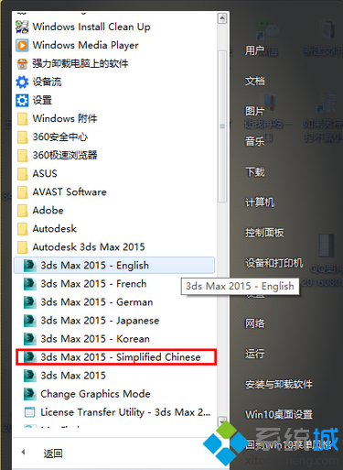The height and width of the screenshot is (470, 343).
Task: Click the Change Graphics Mode icon
Action: (30, 394)
